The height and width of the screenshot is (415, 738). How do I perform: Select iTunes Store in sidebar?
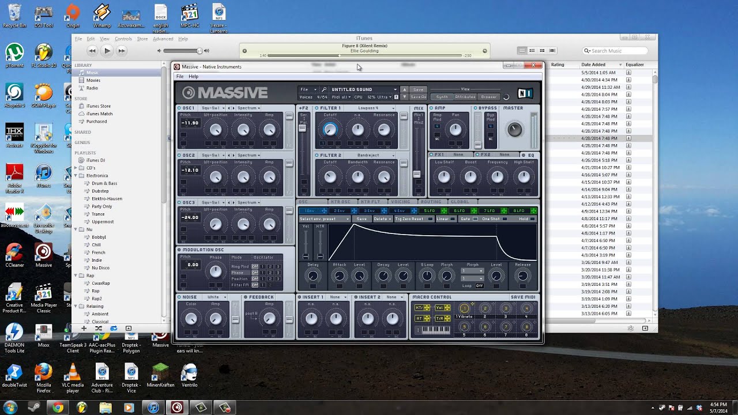98,106
